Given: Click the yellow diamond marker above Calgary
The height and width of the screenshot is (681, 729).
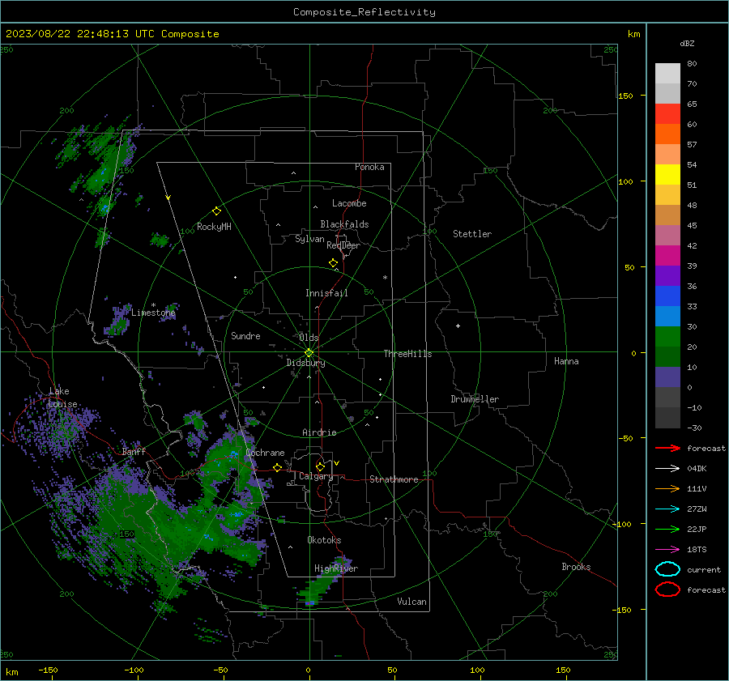Looking at the screenshot, I should tap(320, 466).
